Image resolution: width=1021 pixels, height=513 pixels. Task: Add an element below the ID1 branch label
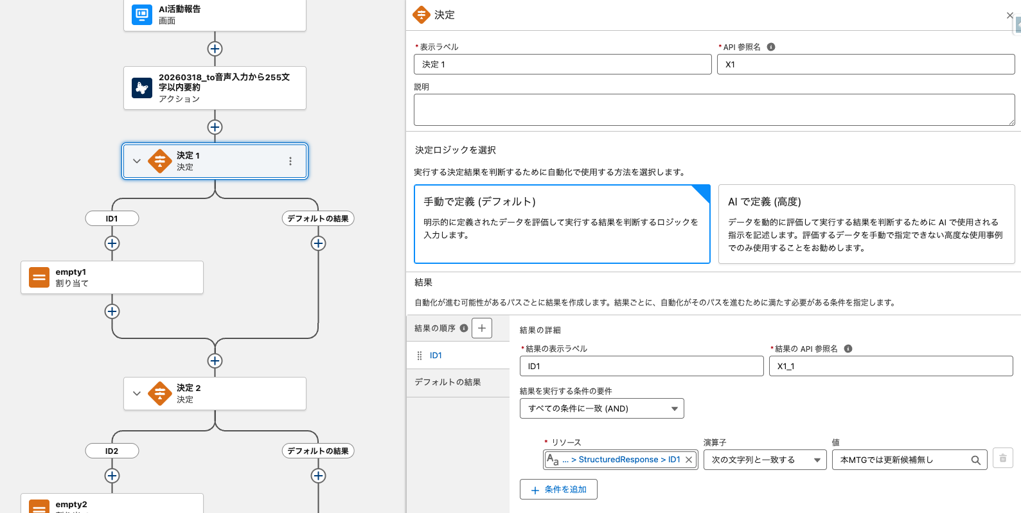tap(112, 243)
